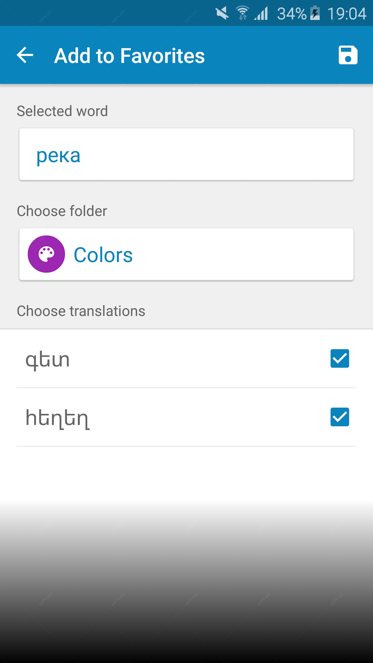The width and height of the screenshot is (373, 663).
Task: Tap the purple palette folder icon
Action: 46,254
